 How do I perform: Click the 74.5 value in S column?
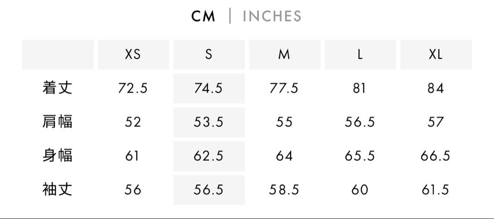209,88
